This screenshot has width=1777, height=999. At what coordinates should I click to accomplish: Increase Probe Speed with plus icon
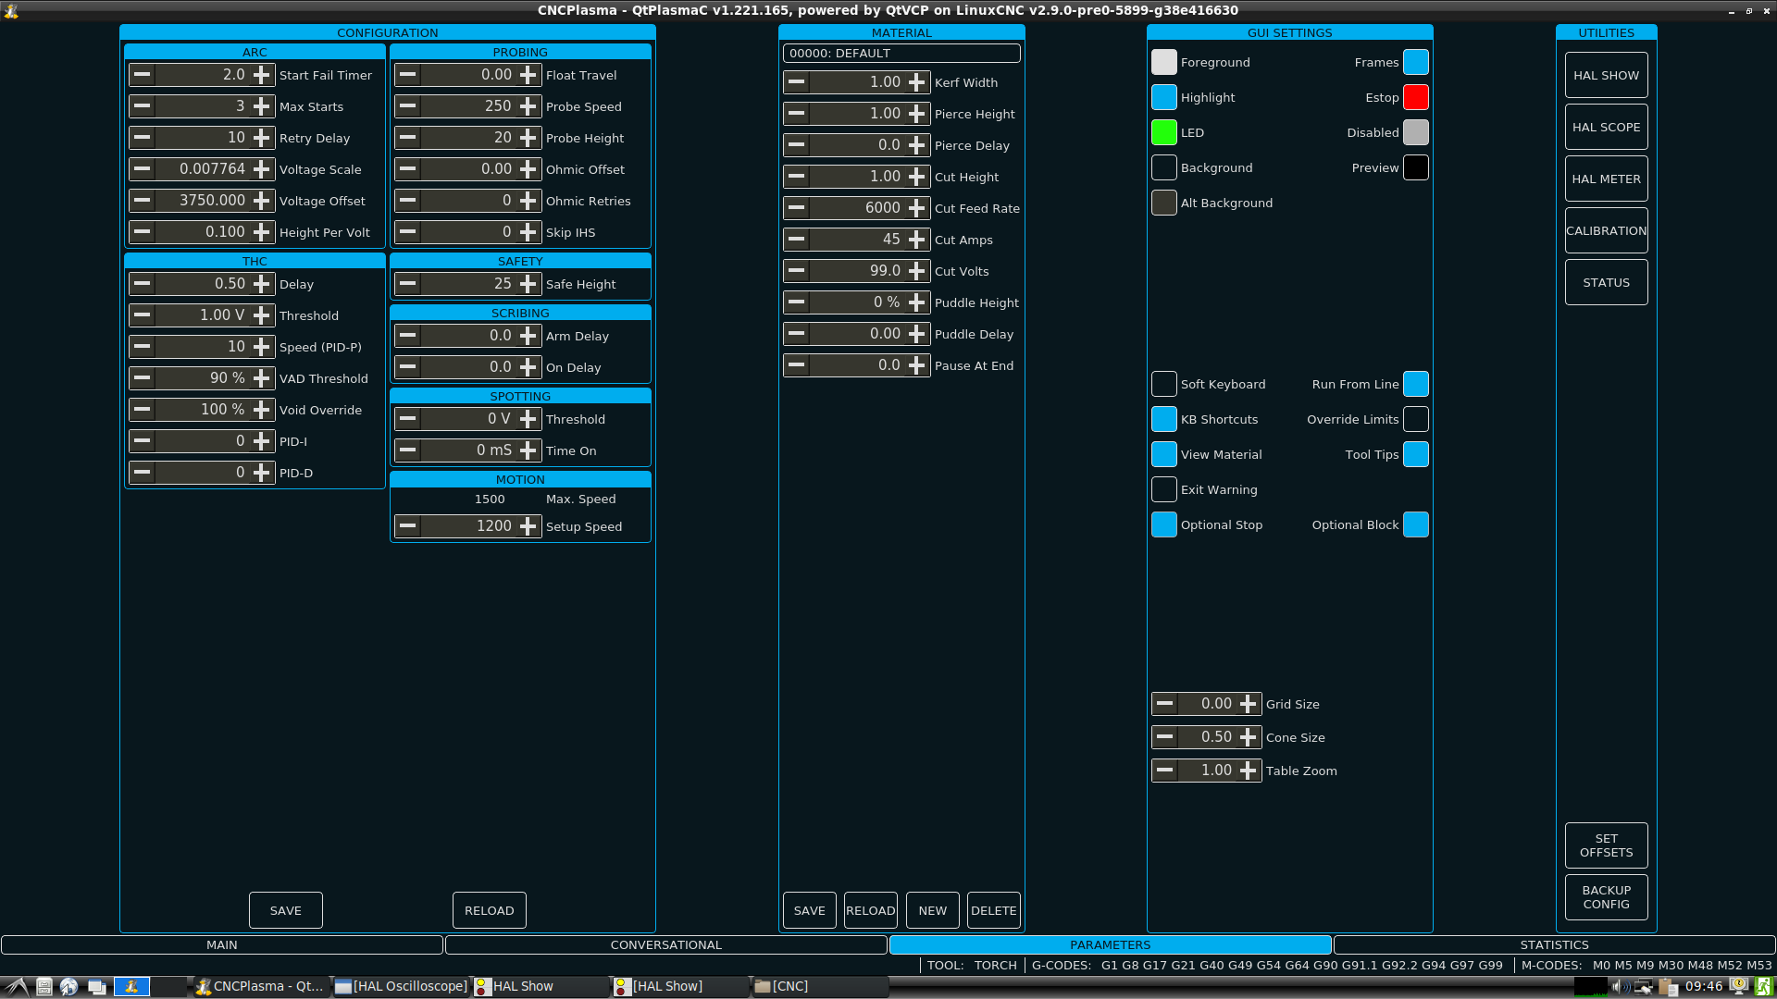point(528,106)
